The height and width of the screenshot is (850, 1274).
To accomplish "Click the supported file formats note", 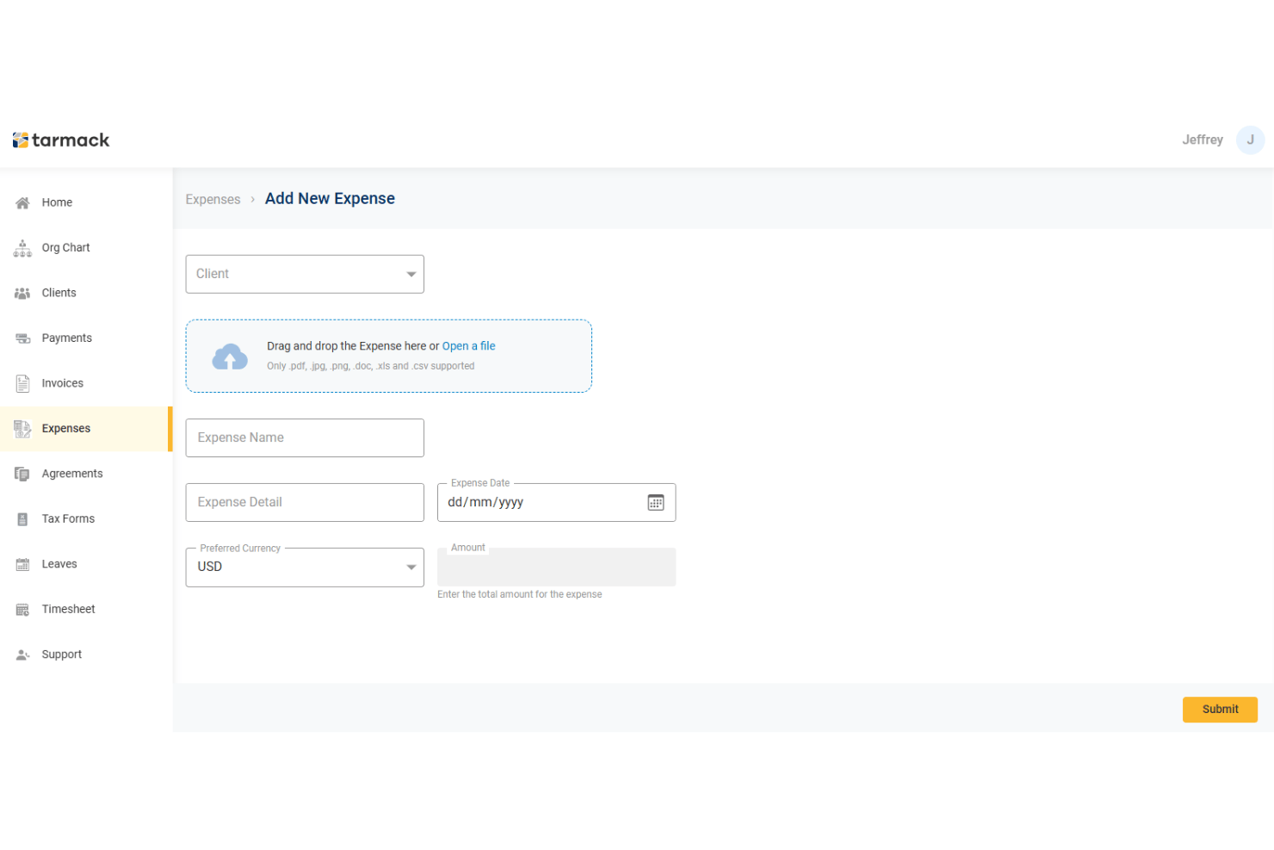I will click(x=371, y=367).
